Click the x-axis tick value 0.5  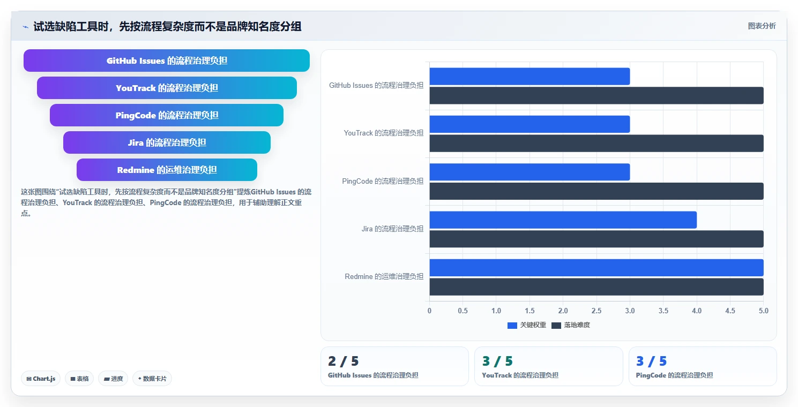[463, 311]
